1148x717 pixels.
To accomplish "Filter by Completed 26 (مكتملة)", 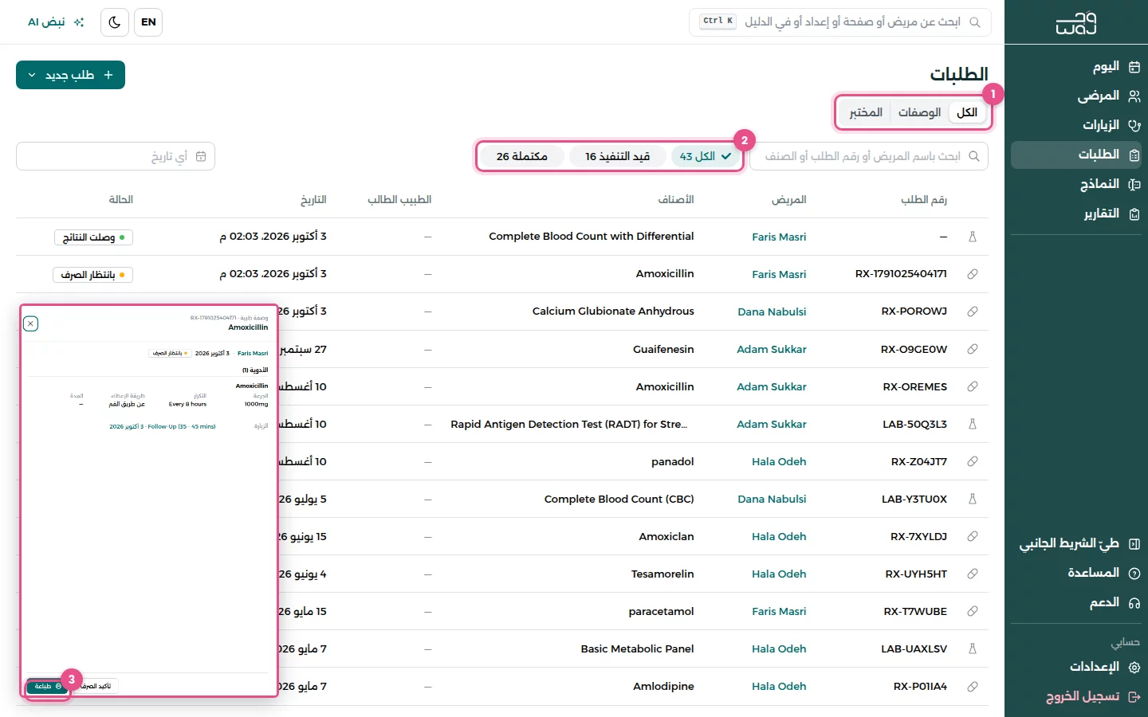I will [x=522, y=156].
